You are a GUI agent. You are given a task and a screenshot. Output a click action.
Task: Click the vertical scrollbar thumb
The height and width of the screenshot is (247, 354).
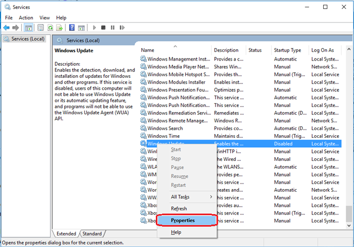349,214
